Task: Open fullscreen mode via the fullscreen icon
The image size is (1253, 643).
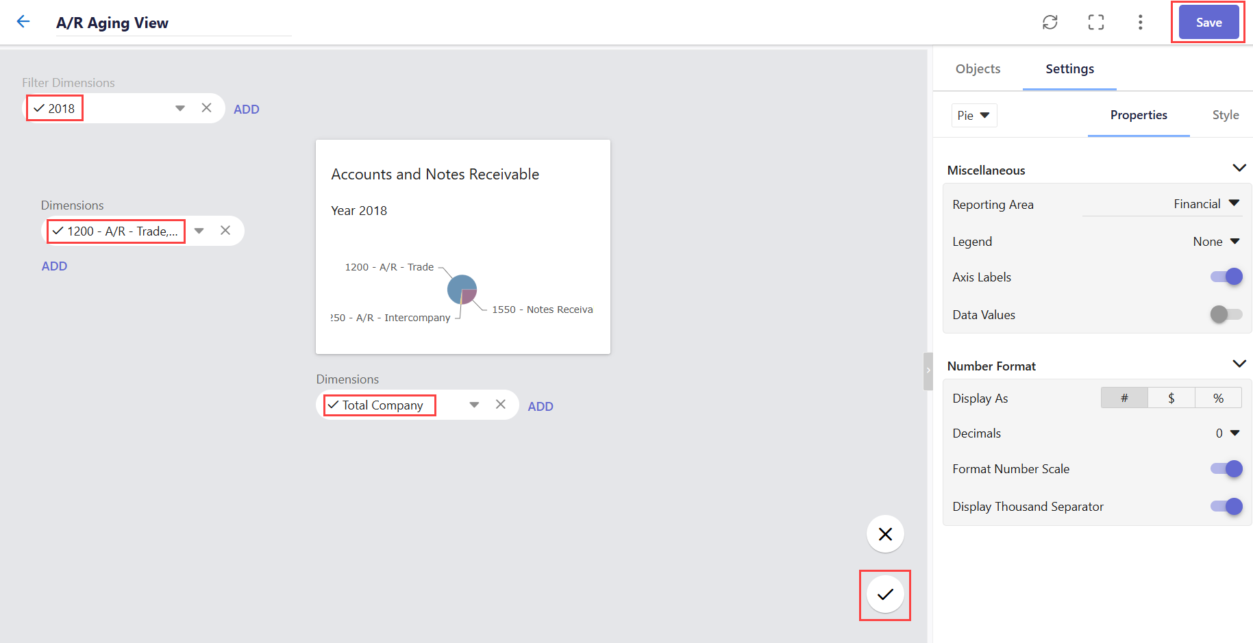Action: pos(1095,23)
